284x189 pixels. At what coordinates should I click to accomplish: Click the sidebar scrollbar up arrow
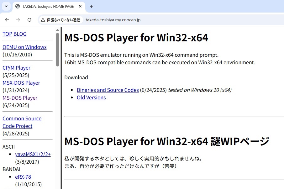pos(57,30)
